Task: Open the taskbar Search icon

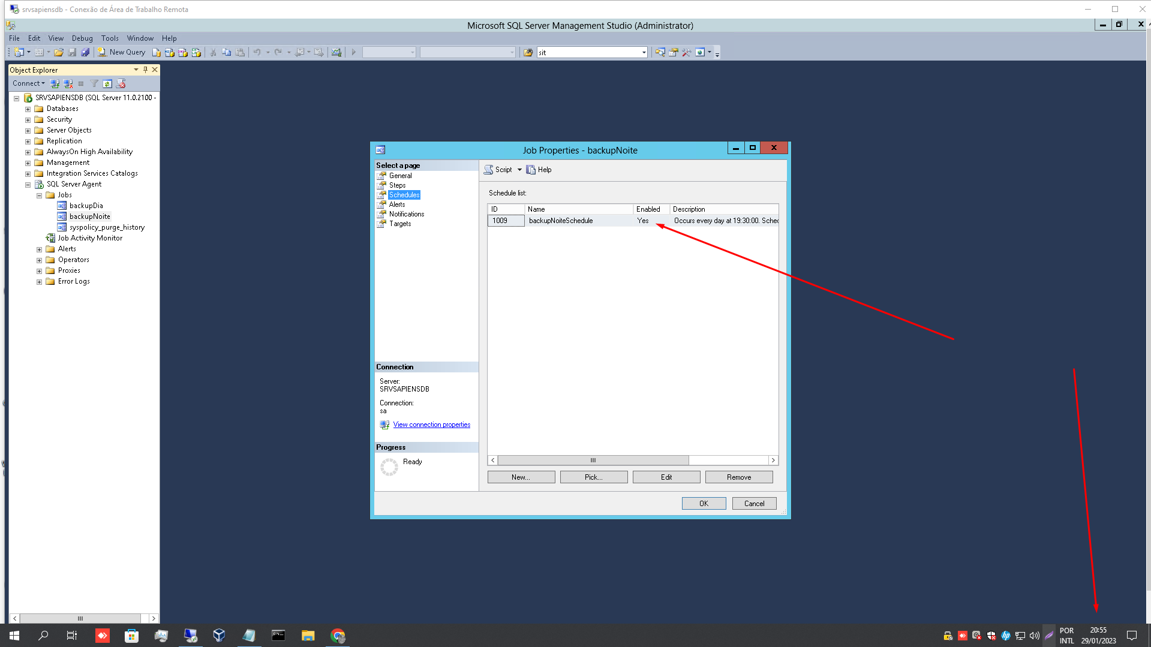Action: 43,636
